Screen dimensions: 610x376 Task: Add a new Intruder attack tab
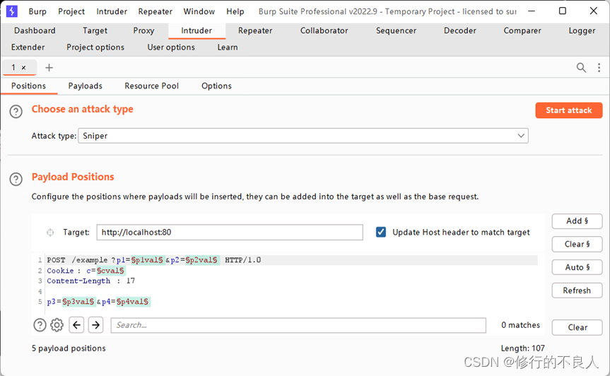pyautogui.click(x=49, y=68)
